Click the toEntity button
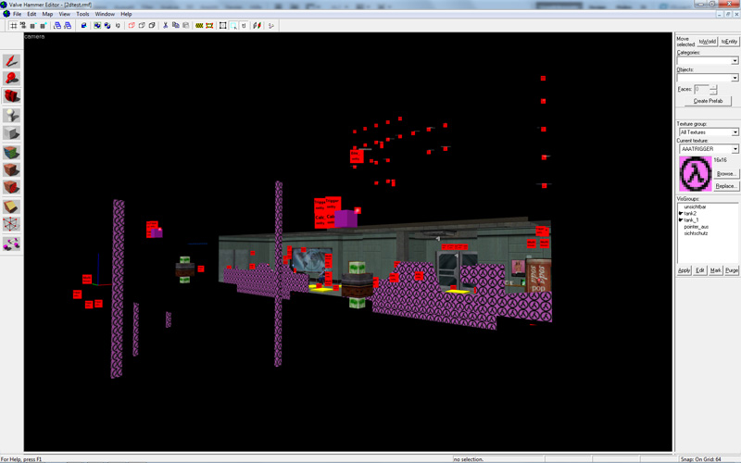 (x=729, y=42)
